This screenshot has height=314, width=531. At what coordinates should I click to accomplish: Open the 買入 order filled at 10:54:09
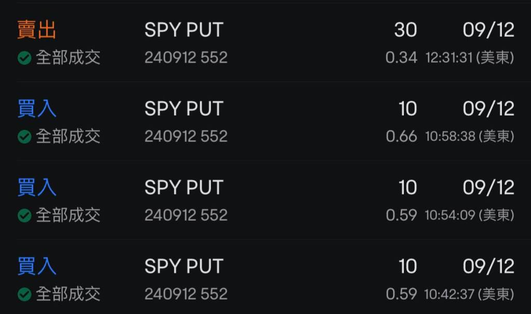(36, 188)
